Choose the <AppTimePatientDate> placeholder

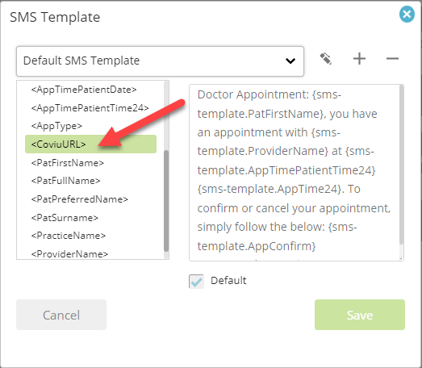(x=84, y=90)
